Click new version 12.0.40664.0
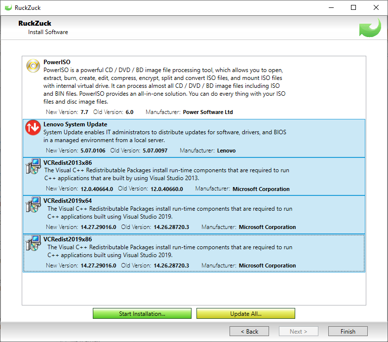Image resolution: width=388 pixels, height=342 pixels. [97, 189]
